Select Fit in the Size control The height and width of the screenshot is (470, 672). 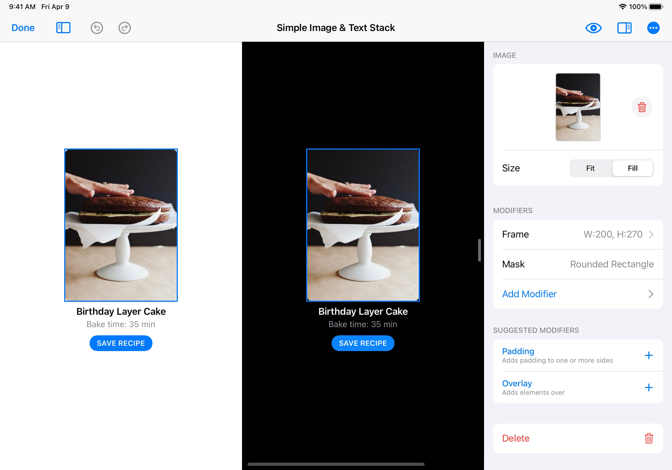[590, 168]
